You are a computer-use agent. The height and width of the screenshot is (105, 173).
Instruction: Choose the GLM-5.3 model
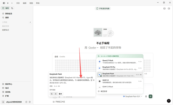[120, 81]
